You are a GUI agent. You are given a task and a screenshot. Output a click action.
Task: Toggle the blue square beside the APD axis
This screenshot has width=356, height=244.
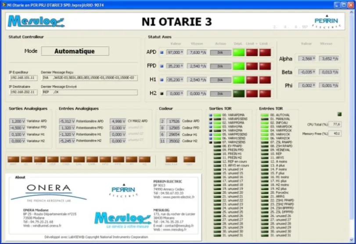point(162,52)
